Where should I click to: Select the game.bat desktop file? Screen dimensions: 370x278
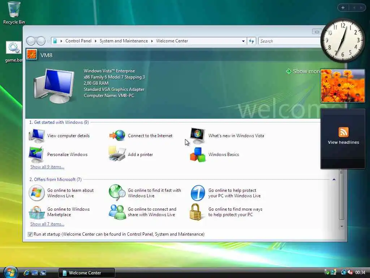coord(14,52)
